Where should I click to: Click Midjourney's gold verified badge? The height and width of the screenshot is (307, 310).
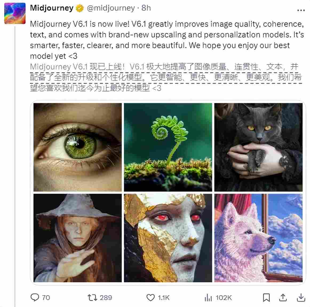(80, 8)
